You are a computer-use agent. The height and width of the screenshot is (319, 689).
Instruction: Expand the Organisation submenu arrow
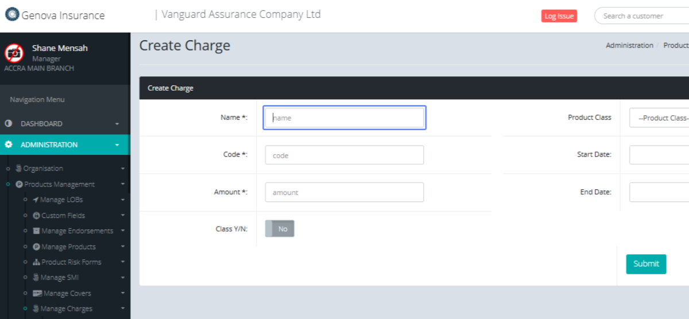(x=123, y=169)
